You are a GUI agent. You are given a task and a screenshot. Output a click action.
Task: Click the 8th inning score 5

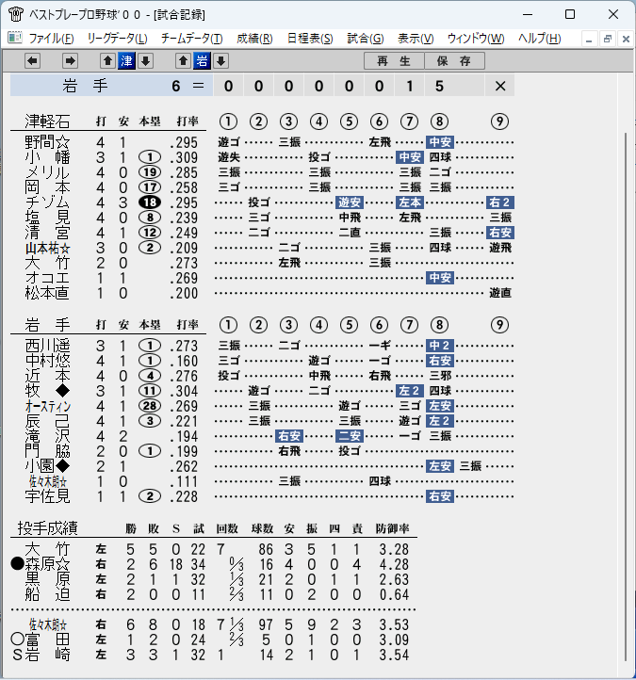[439, 86]
